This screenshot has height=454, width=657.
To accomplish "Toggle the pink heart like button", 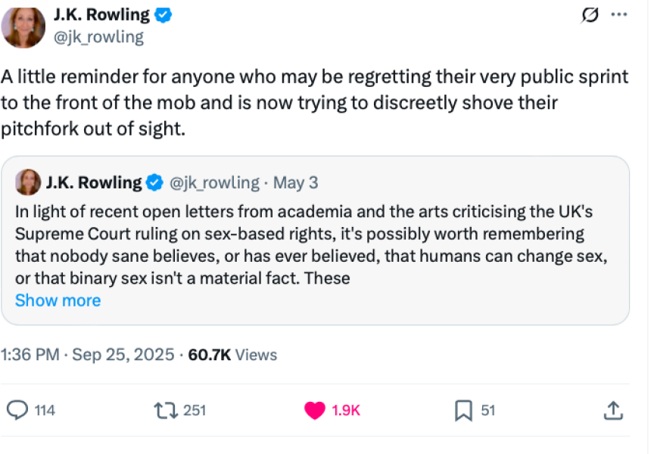I will 314,410.
